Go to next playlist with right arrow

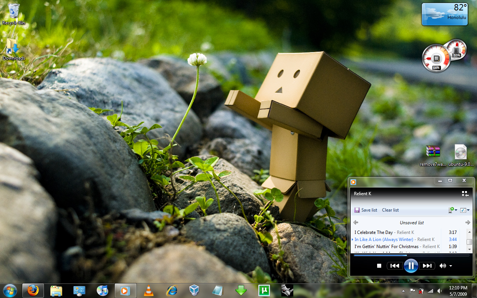468,222
